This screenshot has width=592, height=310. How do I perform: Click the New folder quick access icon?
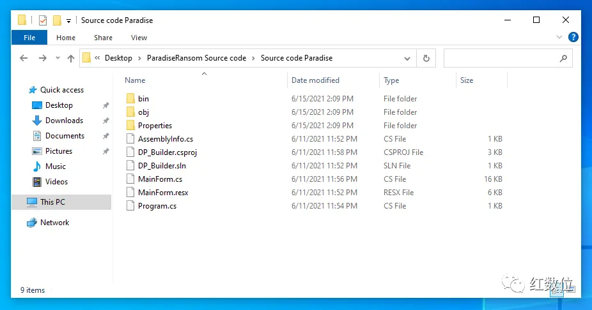57,20
